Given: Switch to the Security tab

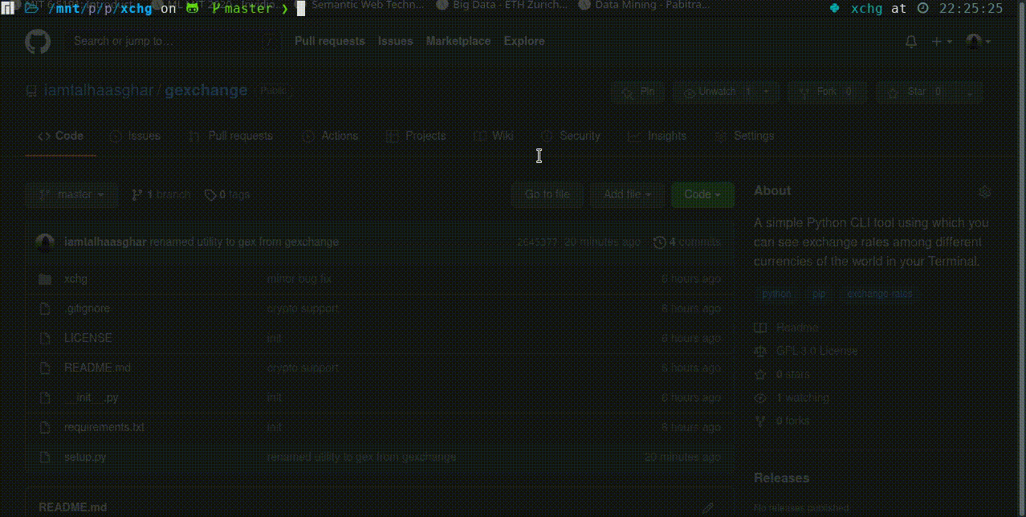Looking at the screenshot, I should (570, 136).
